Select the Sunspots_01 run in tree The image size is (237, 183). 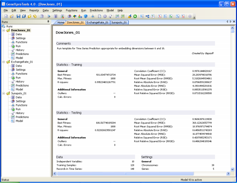pos(19,93)
